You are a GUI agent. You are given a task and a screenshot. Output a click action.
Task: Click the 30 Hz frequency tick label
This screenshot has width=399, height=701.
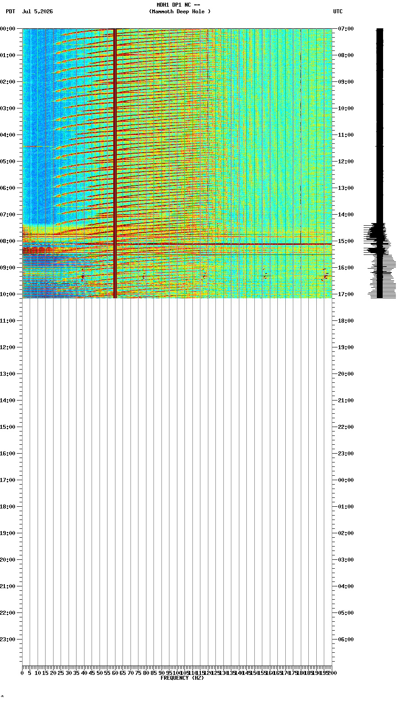pyautogui.click(x=69, y=673)
